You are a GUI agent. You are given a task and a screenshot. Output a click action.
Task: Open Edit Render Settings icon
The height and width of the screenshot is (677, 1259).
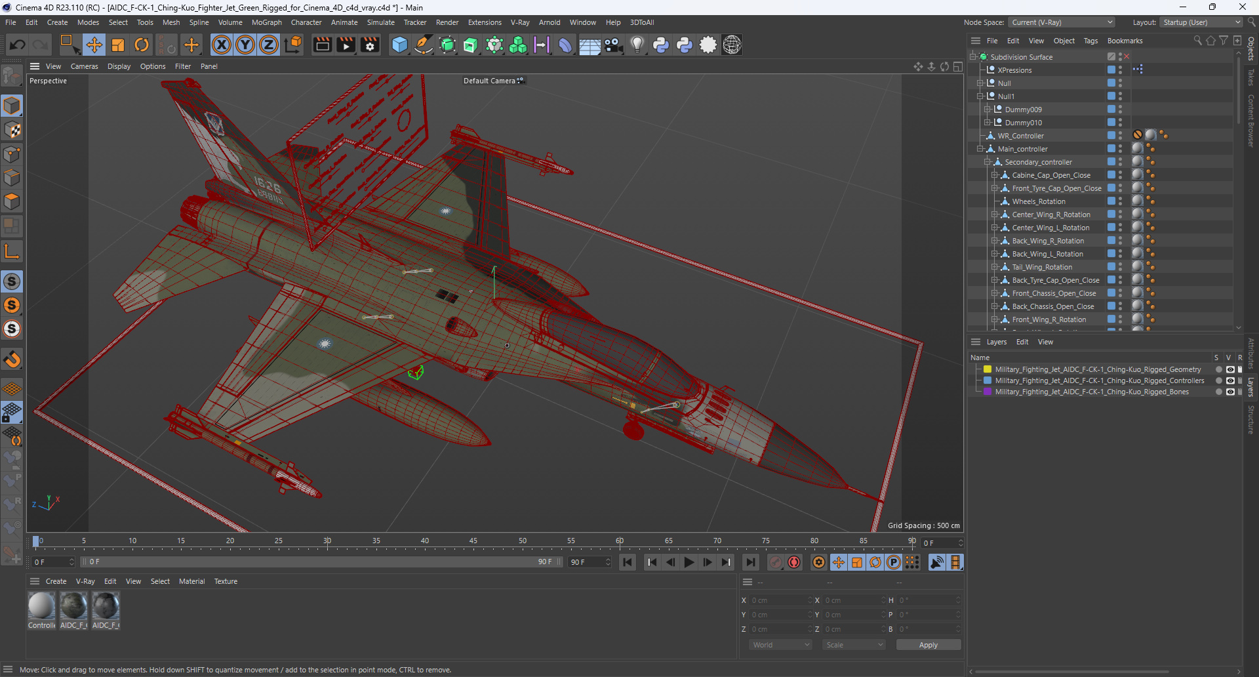[370, 45]
